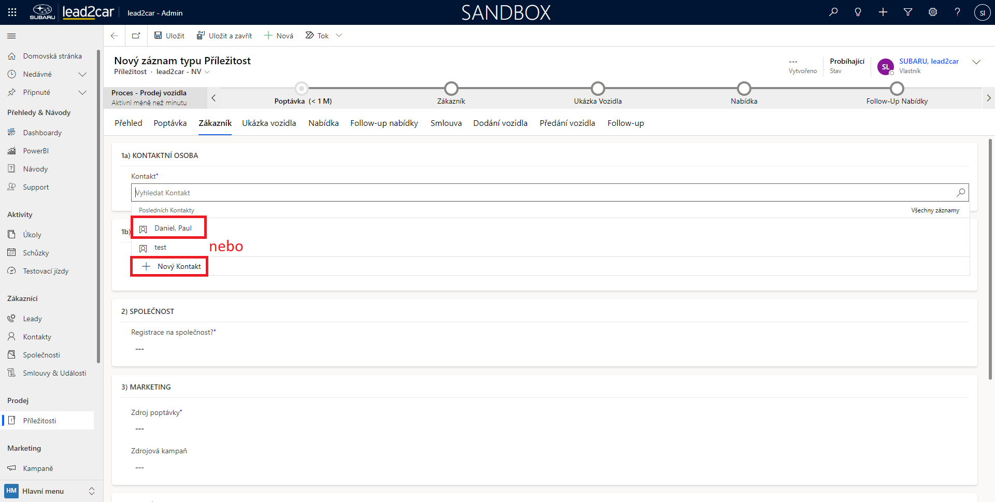Expand the Připnuté section
995x502 pixels.
tap(82, 92)
